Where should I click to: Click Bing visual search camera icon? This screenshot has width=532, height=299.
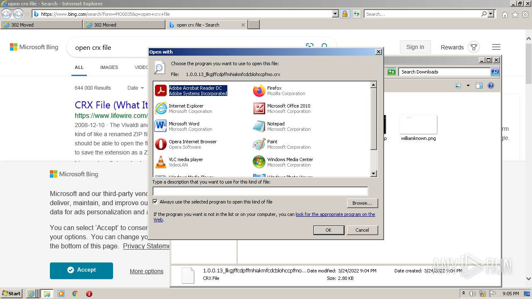click(x=309, y=46)
